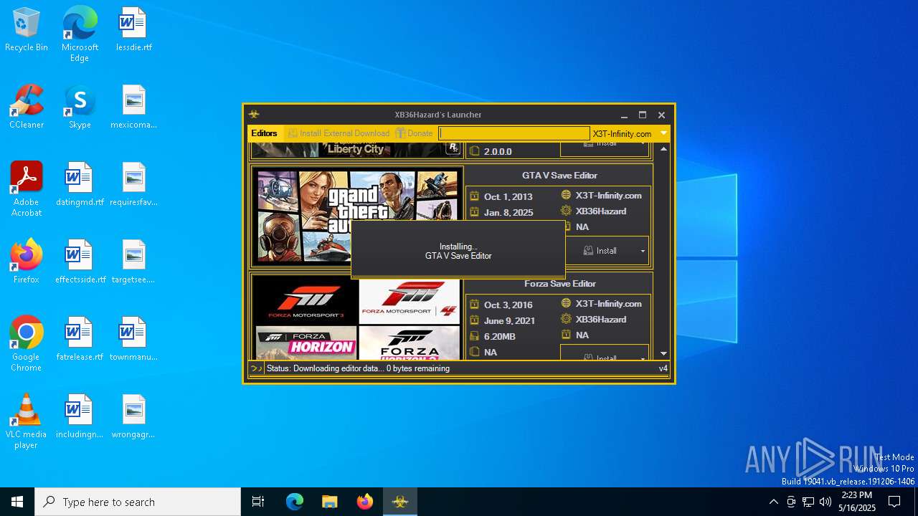
Task: Click status bar arrow icon beside Status
Action: pos(256,368)
